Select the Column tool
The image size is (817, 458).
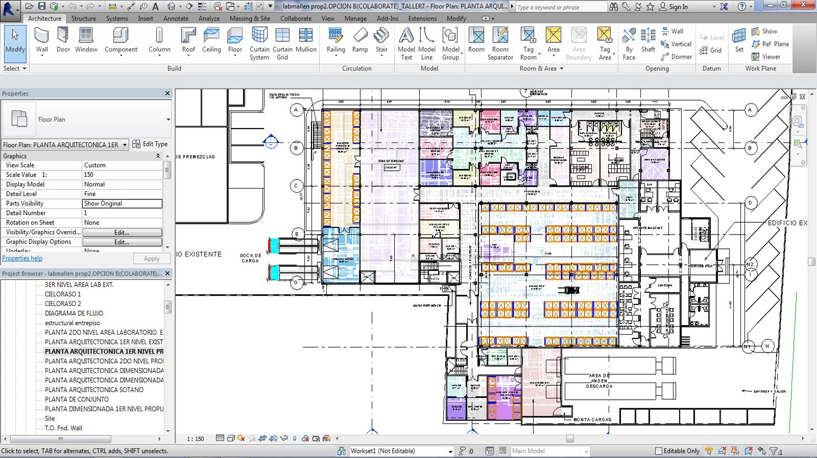click(x=159, y=41)
